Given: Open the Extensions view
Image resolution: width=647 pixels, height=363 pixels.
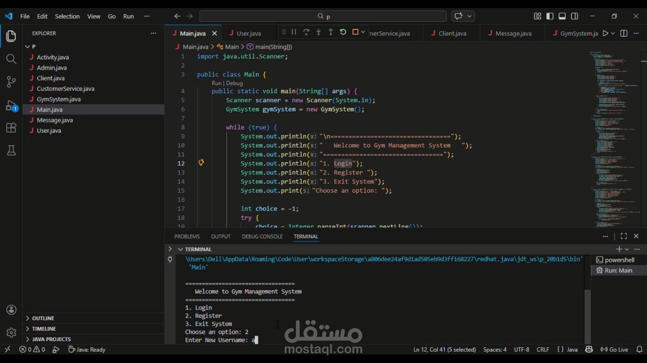Looking at the screenshot, I should (x=11, y=128).
